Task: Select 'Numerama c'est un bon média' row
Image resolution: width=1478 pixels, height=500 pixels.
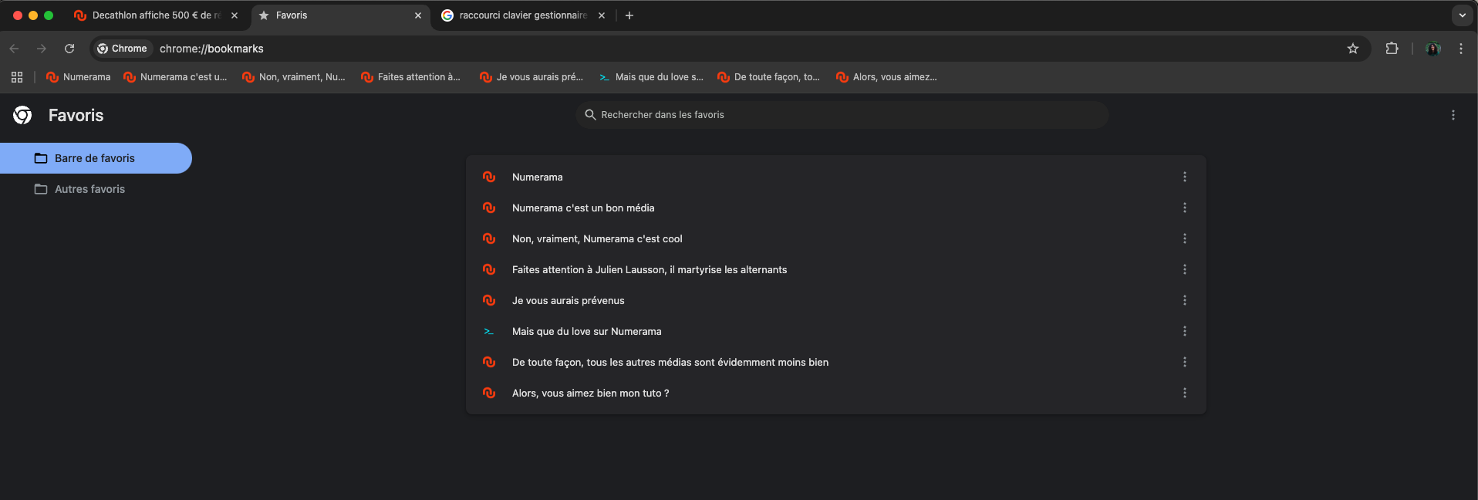Action: point(836,208)
